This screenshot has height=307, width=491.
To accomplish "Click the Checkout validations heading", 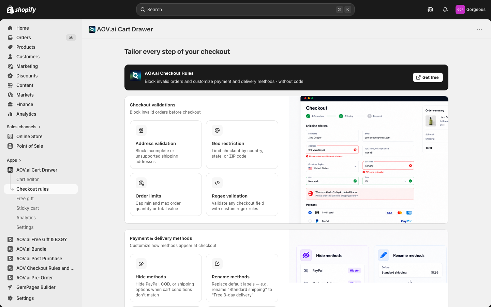I will click(x=152, y=105).
